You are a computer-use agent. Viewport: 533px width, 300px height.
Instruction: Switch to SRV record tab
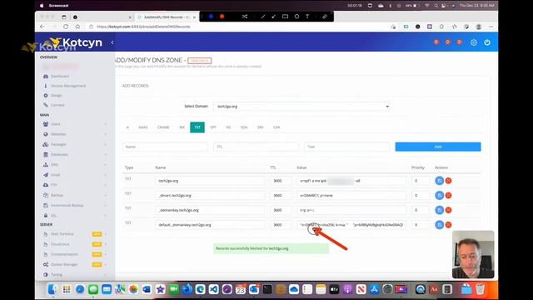click(x=260, y=127)
